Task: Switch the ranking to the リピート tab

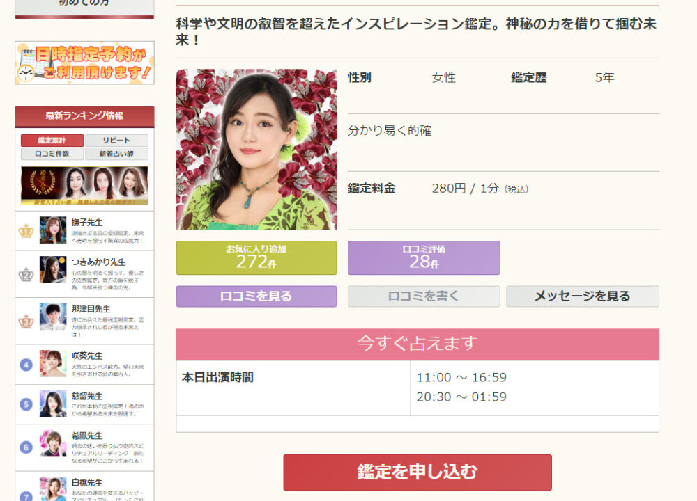Action: (116, 141)
